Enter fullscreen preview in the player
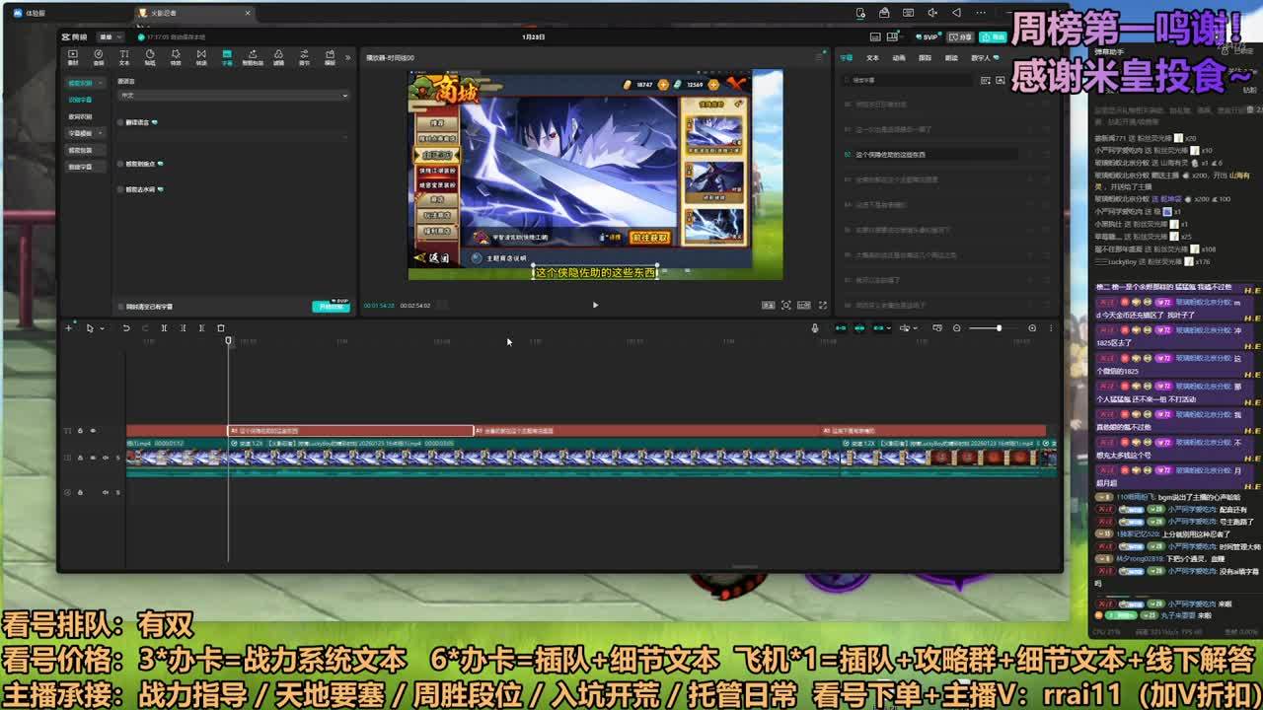The image size is (1263, 710). (x=823, y=306)
